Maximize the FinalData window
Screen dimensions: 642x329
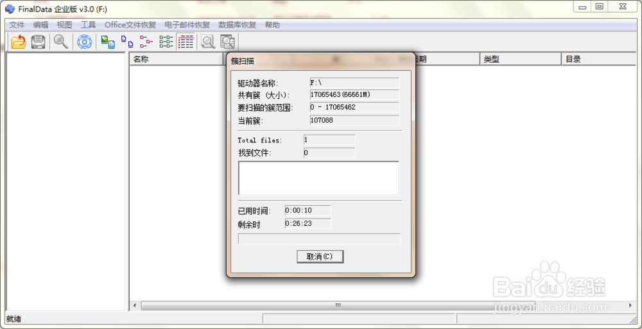coord(600,6)
